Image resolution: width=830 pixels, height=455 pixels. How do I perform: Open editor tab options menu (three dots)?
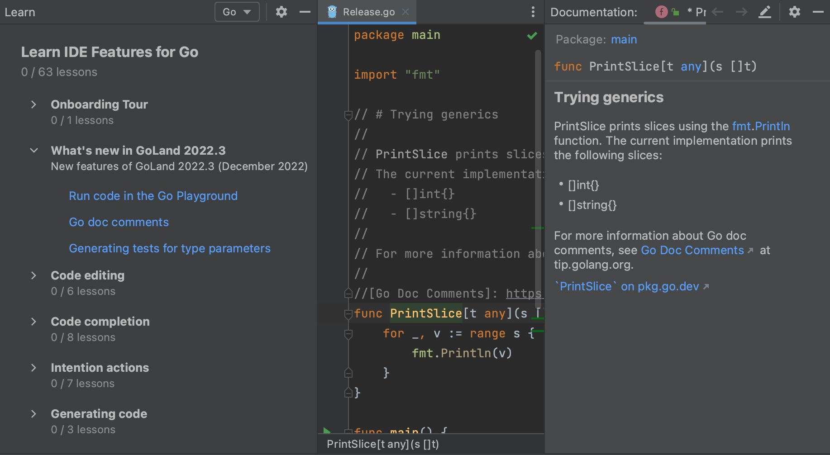533,12
